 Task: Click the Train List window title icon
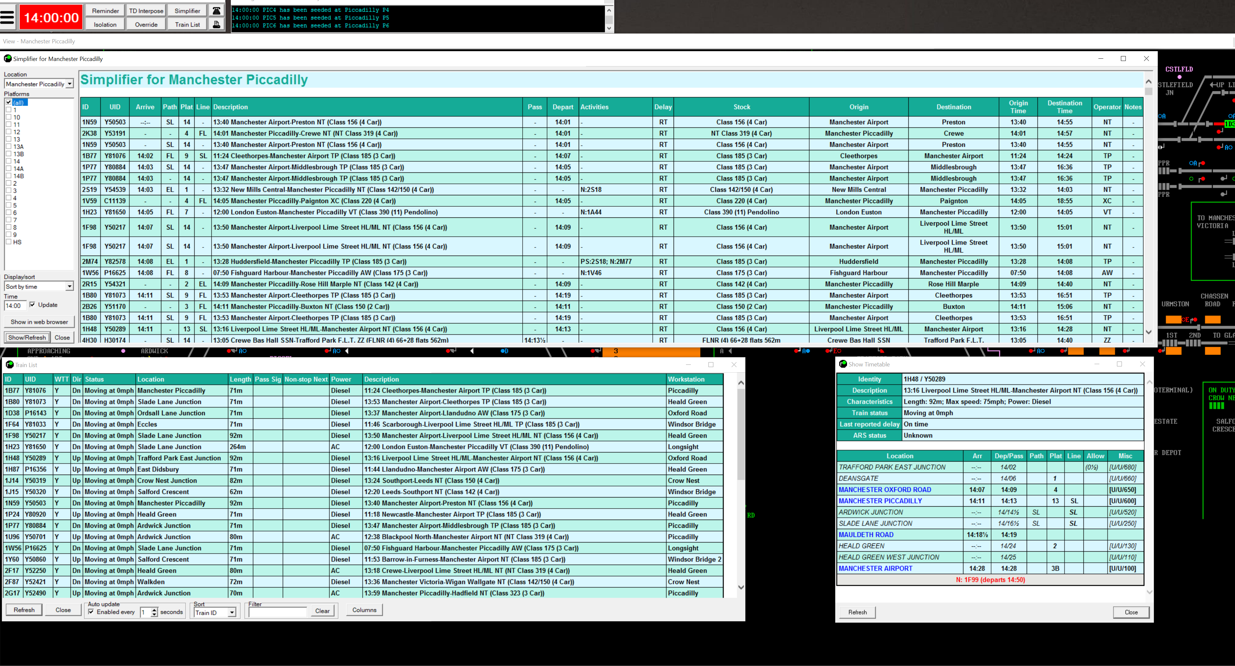pos(9,364)
